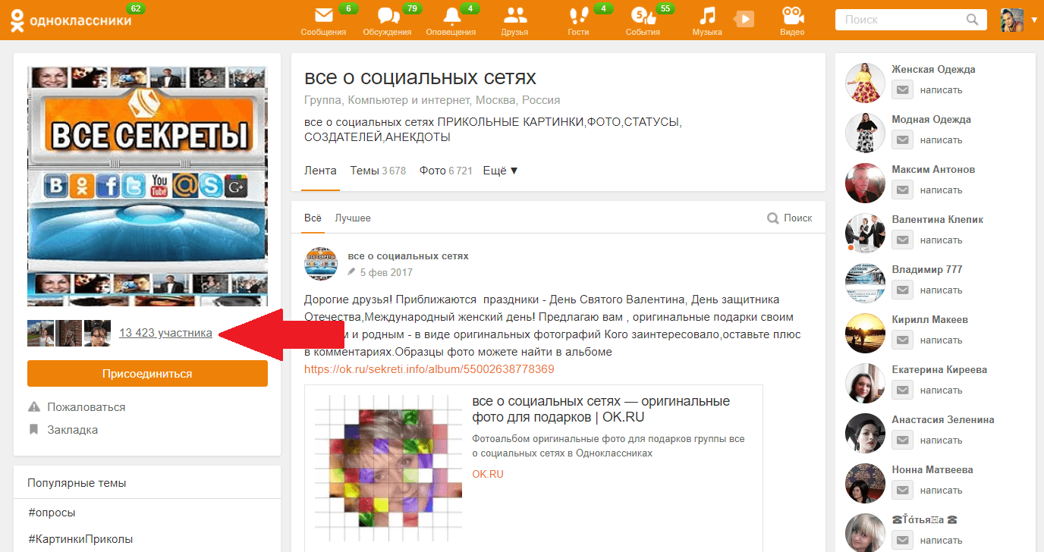Open the оригинальные фото для подарков title
This screenshot has height=552, width=1044.
(x=601, y=409)
